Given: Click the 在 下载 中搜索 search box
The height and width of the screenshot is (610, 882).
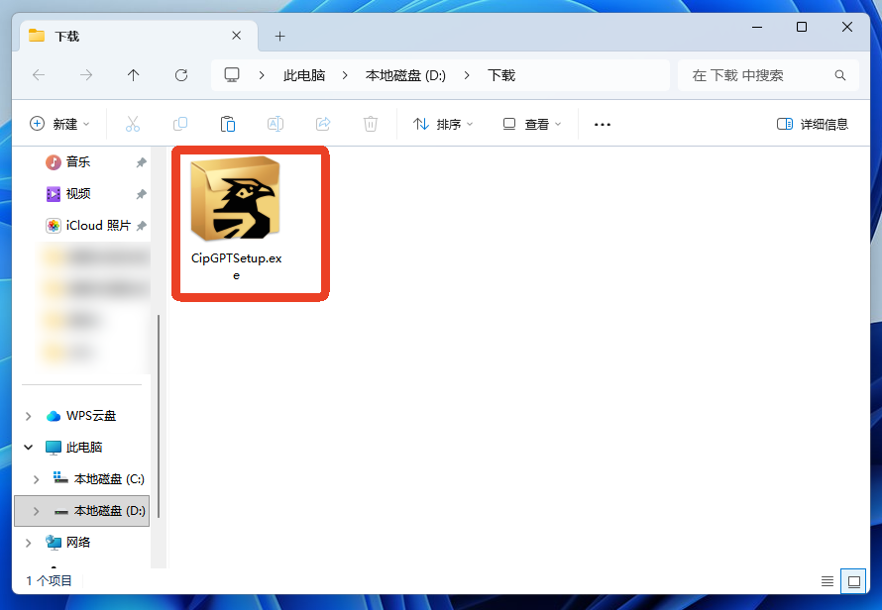Looking at the screenshot, I should (758, 75).
